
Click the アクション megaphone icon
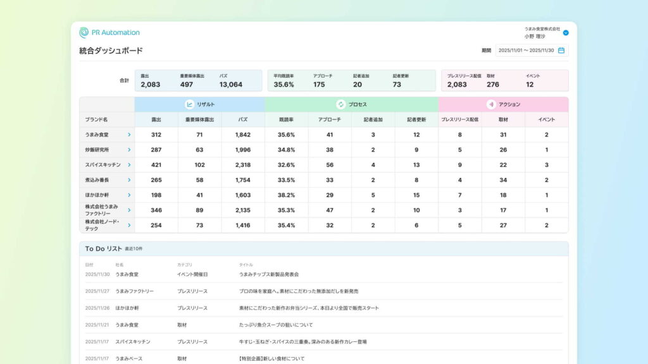coord(490,104)
